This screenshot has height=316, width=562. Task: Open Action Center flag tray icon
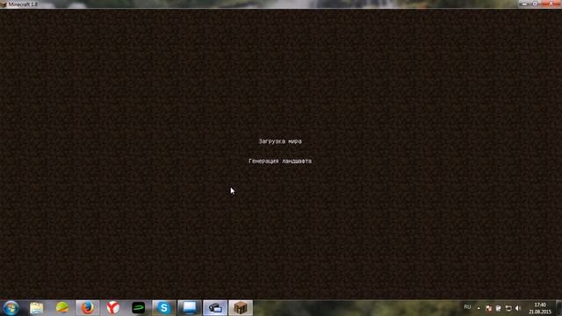coord(488,308)
